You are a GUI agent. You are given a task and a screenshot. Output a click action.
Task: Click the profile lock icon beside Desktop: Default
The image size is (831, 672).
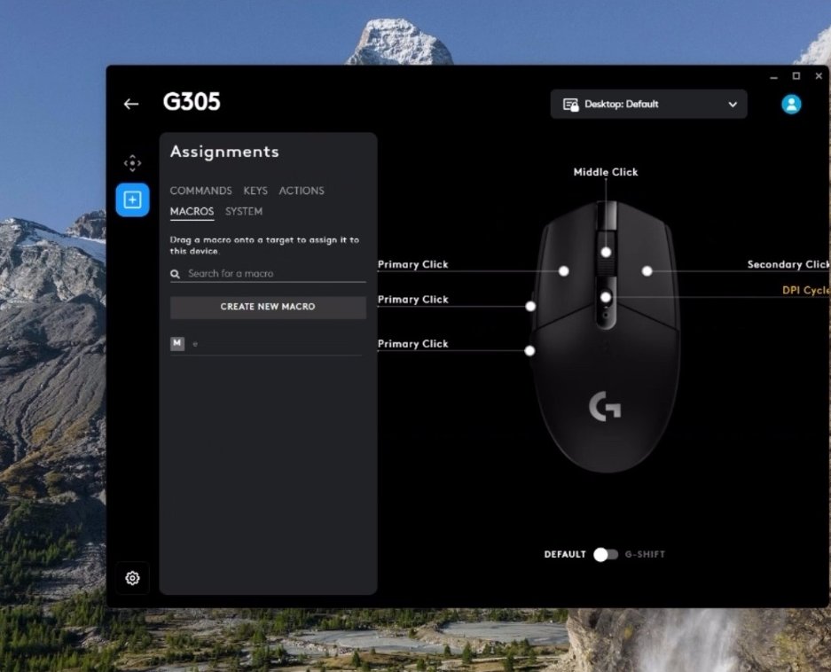(571, 105)
